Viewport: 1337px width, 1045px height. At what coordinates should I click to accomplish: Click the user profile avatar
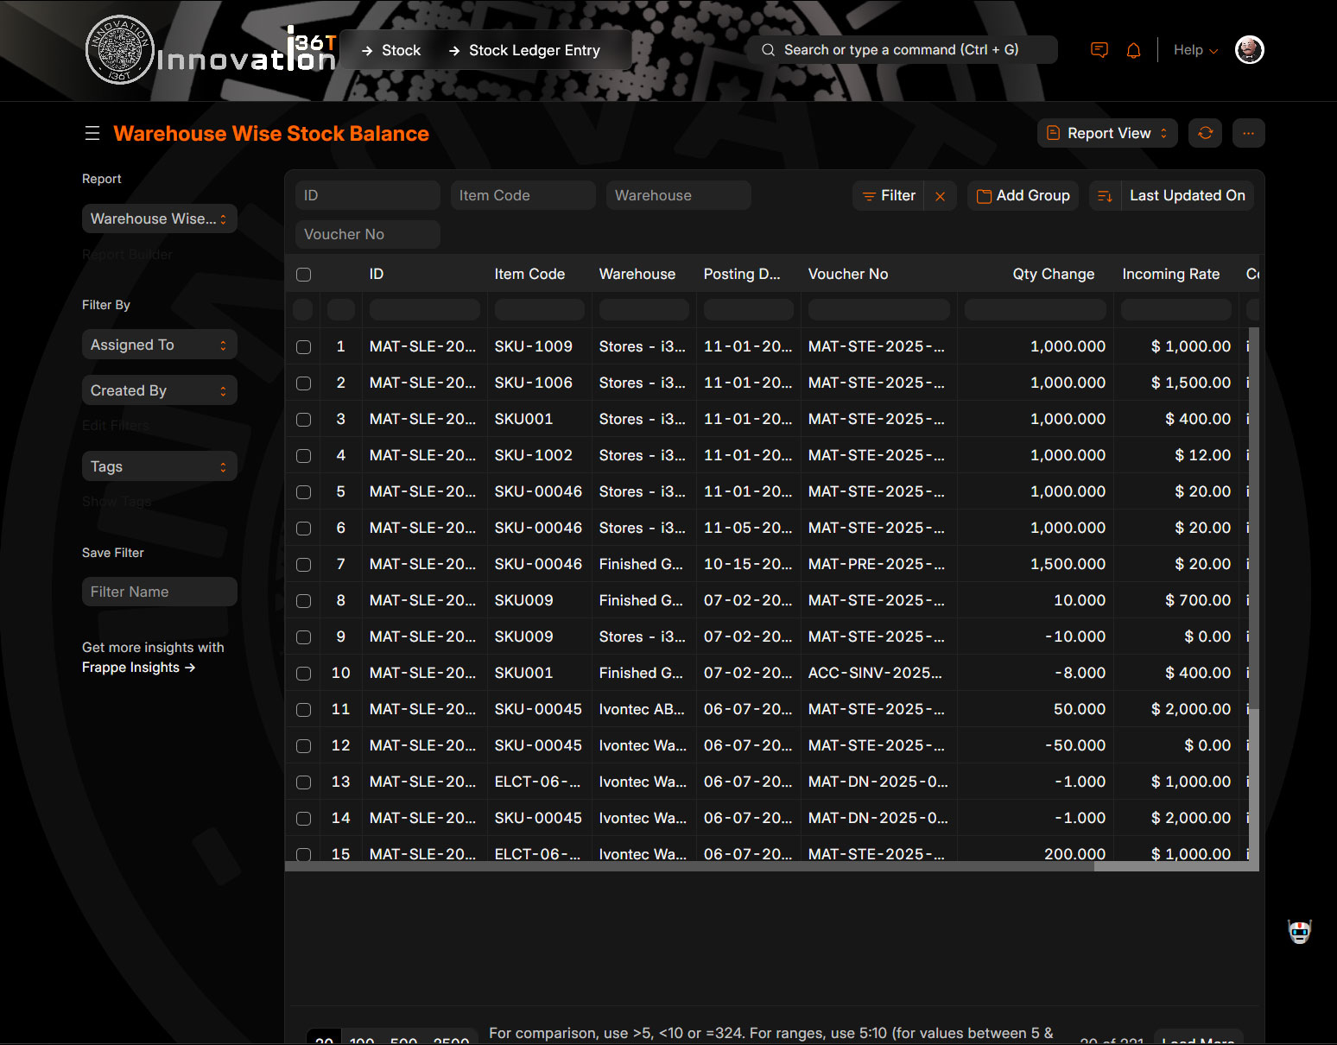click(1249, 50)
